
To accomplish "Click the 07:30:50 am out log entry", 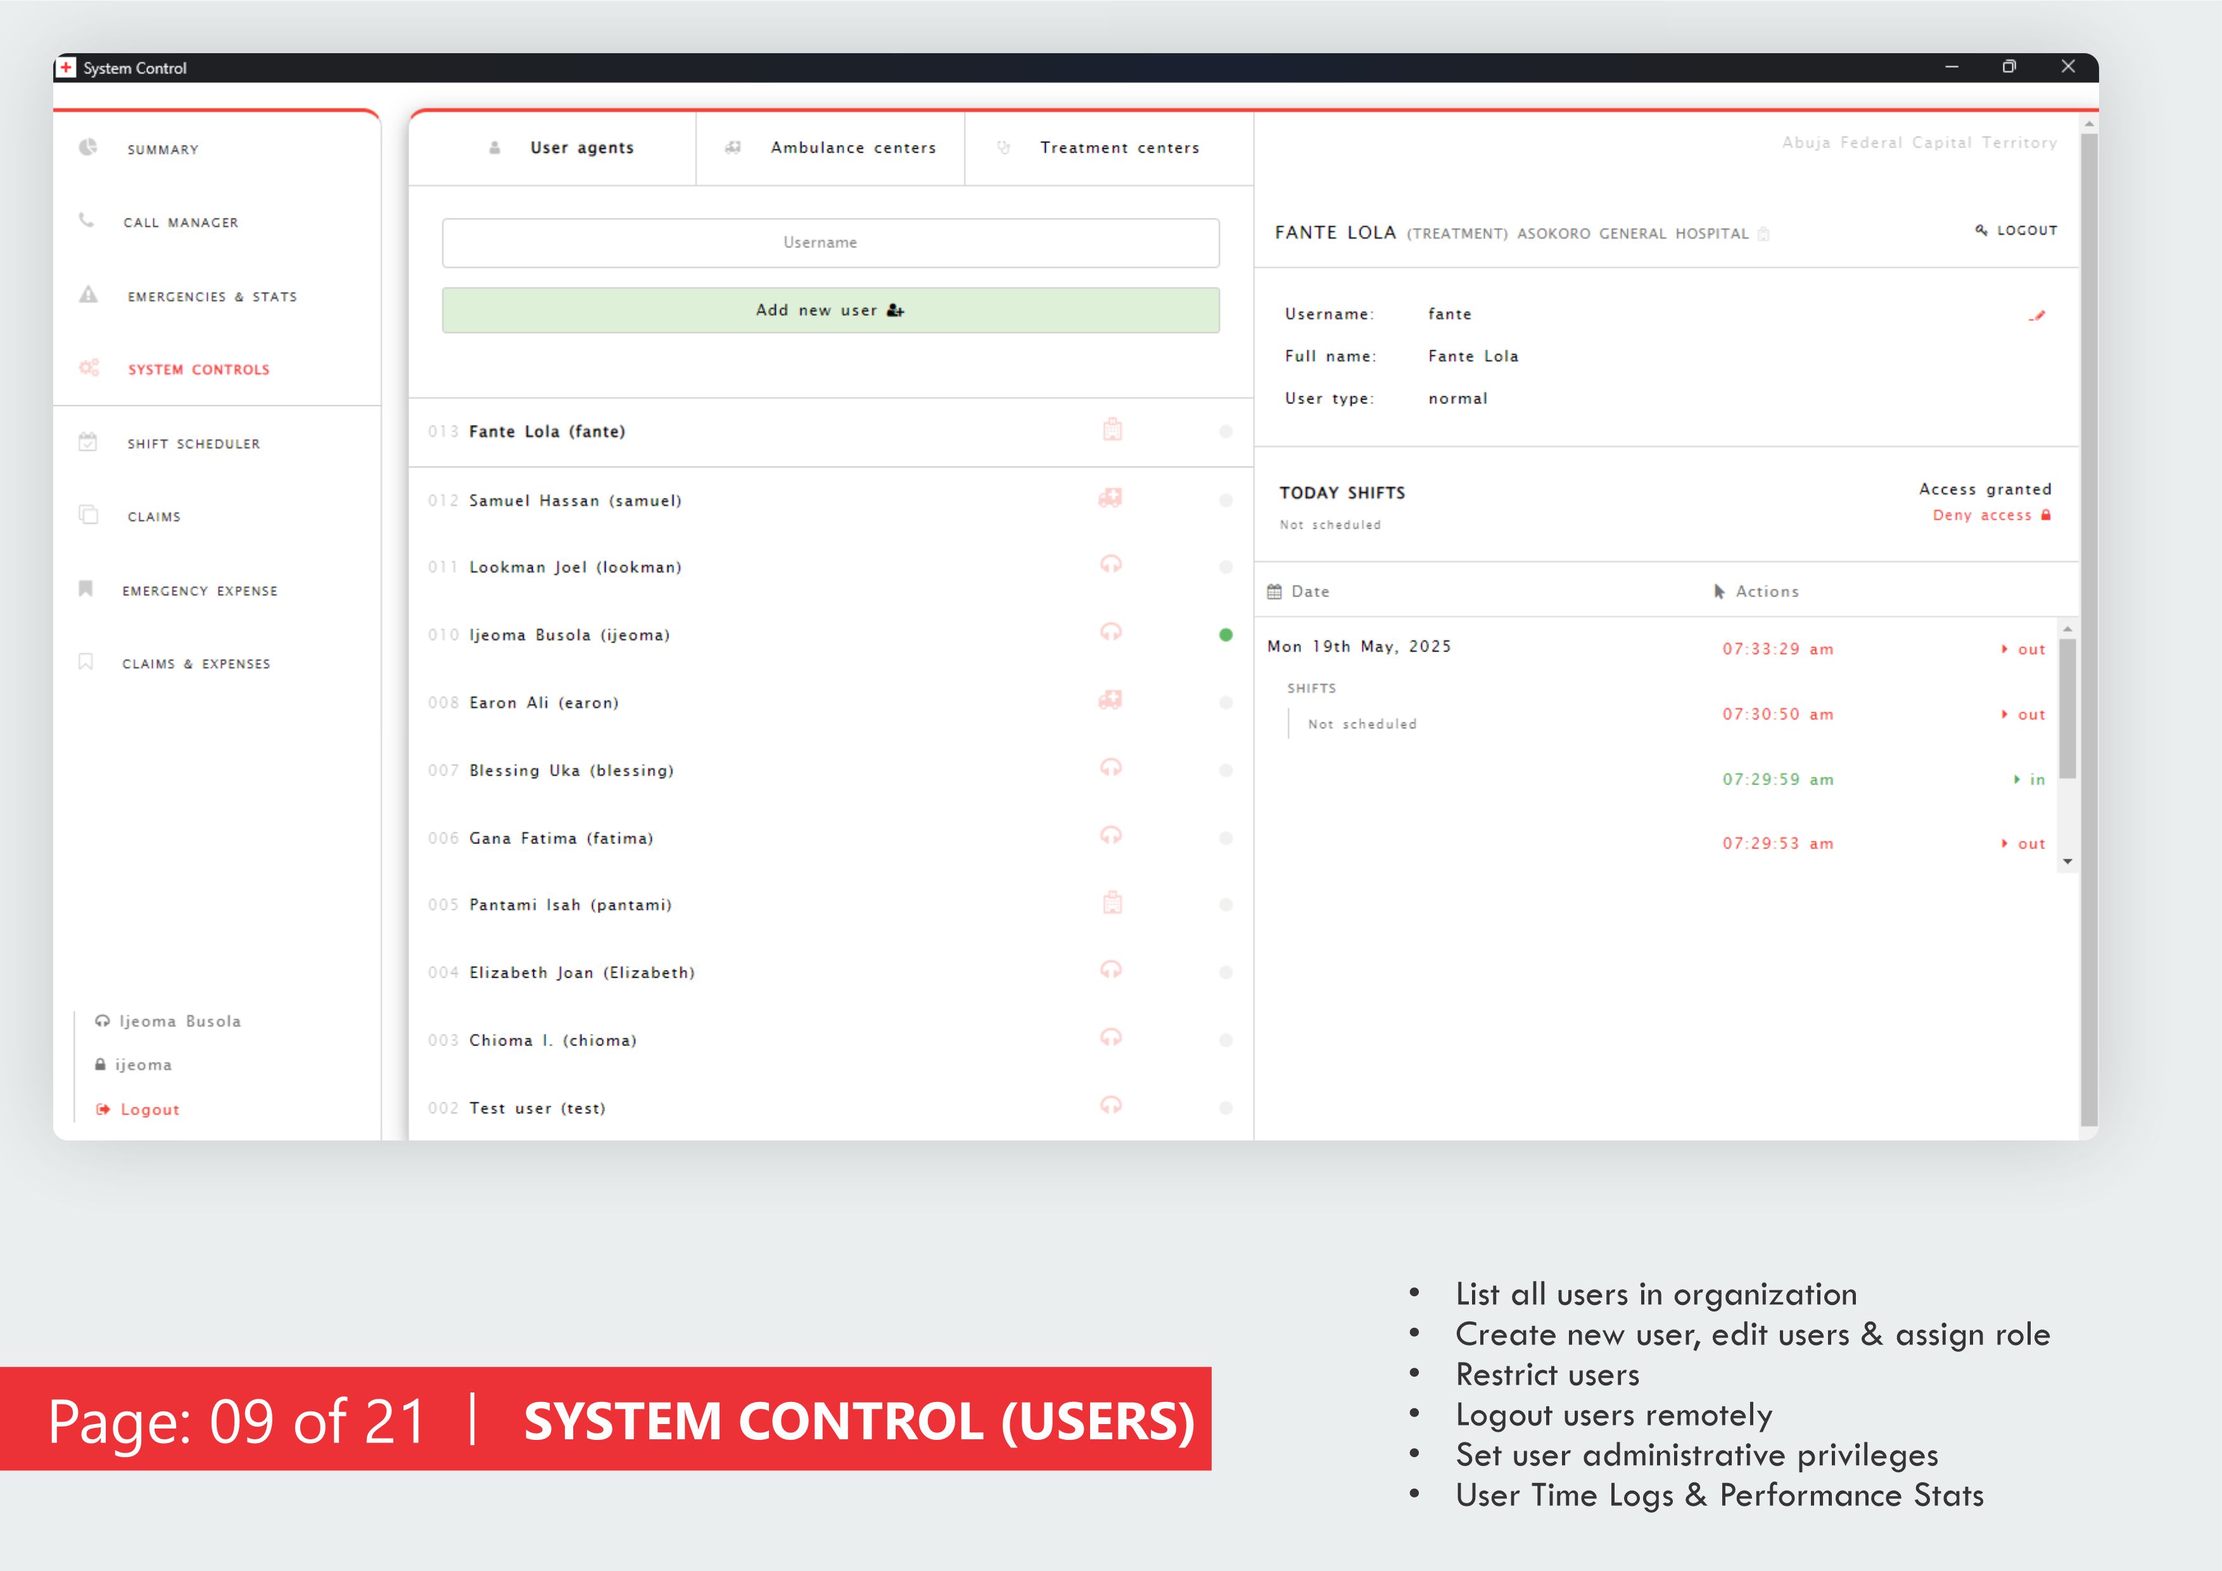I will pos(1883,714).
